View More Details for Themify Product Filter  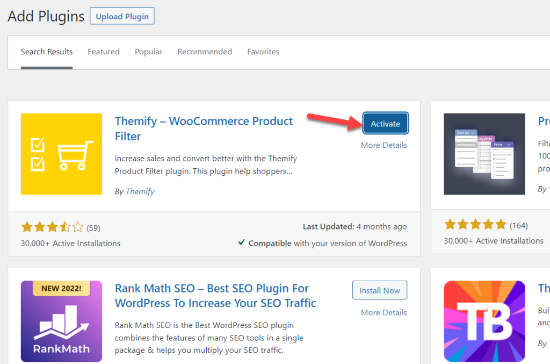coord(383,145)
